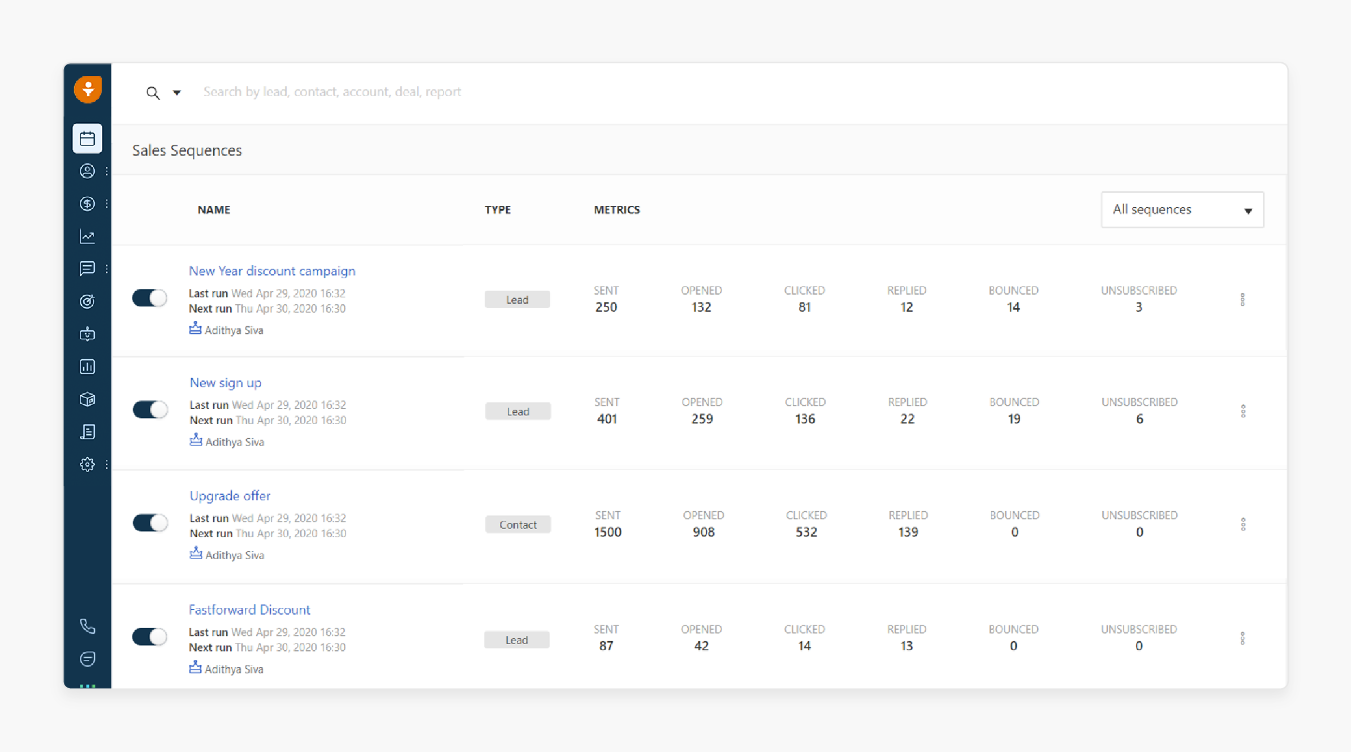Click the settings gear icon in sidebar

click(x=87, y=465)
